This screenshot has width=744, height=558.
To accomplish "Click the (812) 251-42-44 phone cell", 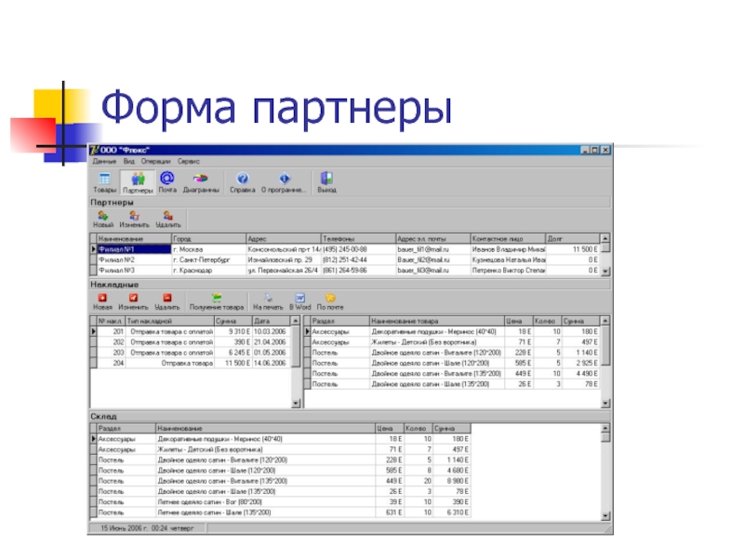I will click(x=358, y=260).
